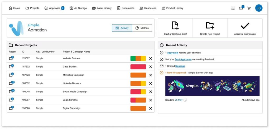Open the Simple banner thumbnail

(x=212, y=86)
